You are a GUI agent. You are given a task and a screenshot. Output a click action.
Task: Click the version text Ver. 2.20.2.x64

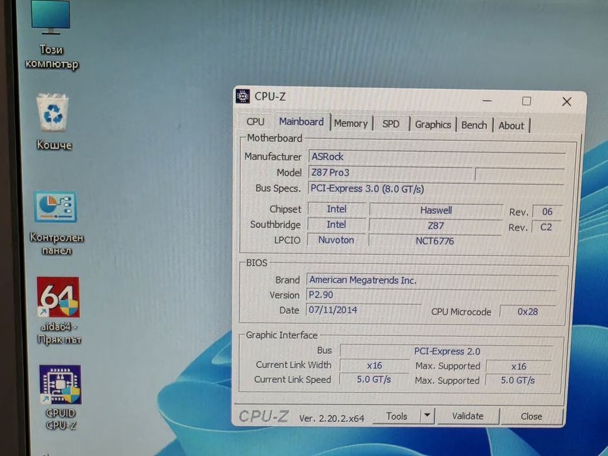point(332,418)
